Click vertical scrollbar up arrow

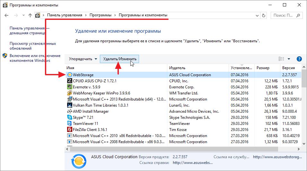tap(304, 67)
